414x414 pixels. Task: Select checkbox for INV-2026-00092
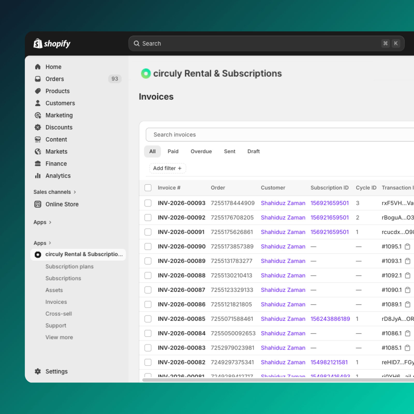tap(148, 218)
